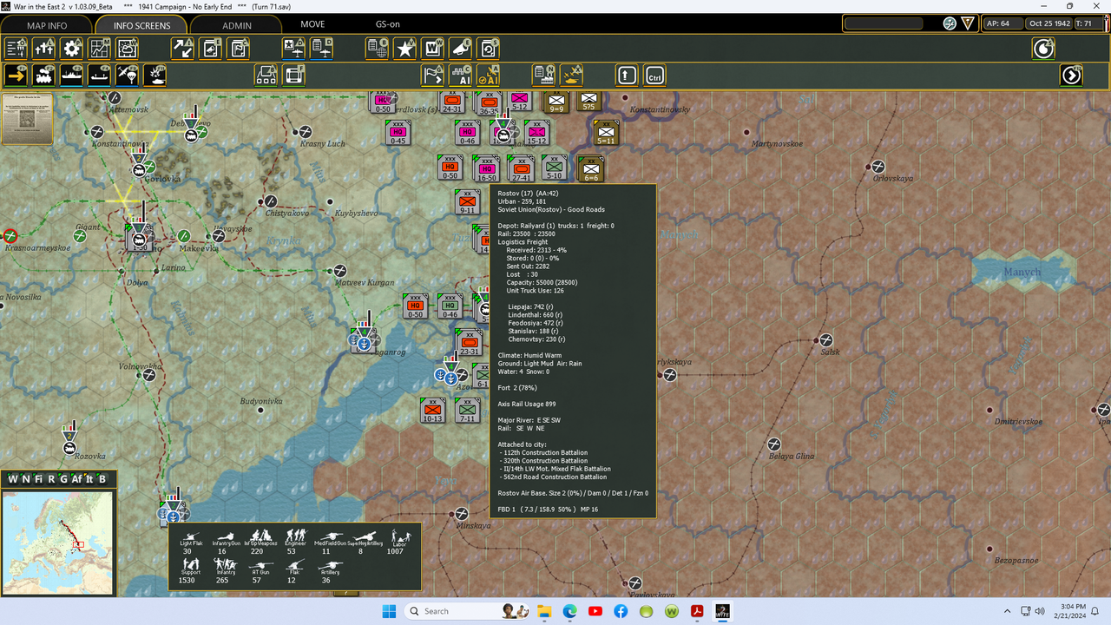Click the Oct 25 1942 date display
This screenshot has width=1111, height=625.
1048,23
